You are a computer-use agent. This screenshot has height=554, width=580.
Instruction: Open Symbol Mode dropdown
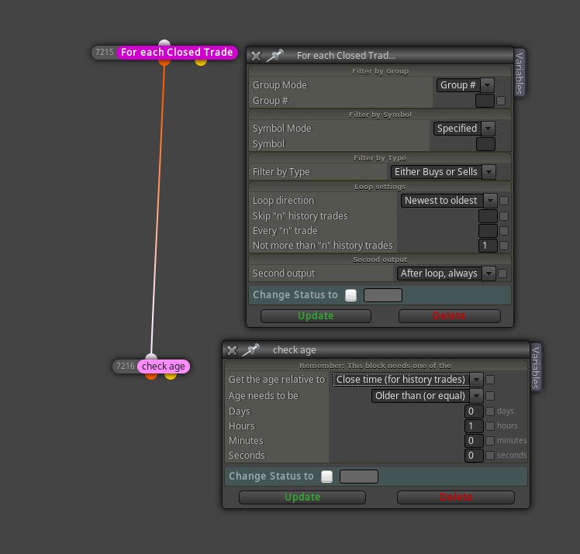(464, 129)
